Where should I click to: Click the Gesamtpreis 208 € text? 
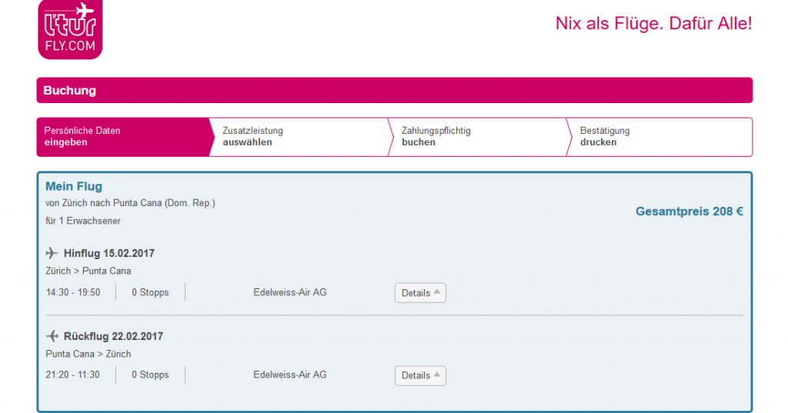pos(689,211)
